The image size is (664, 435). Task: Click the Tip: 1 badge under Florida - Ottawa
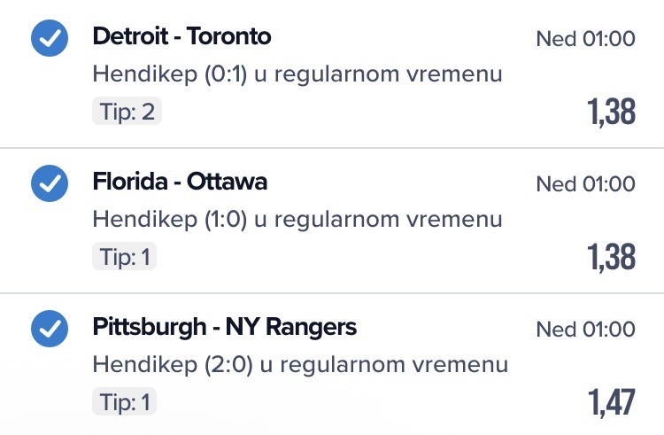125,257
